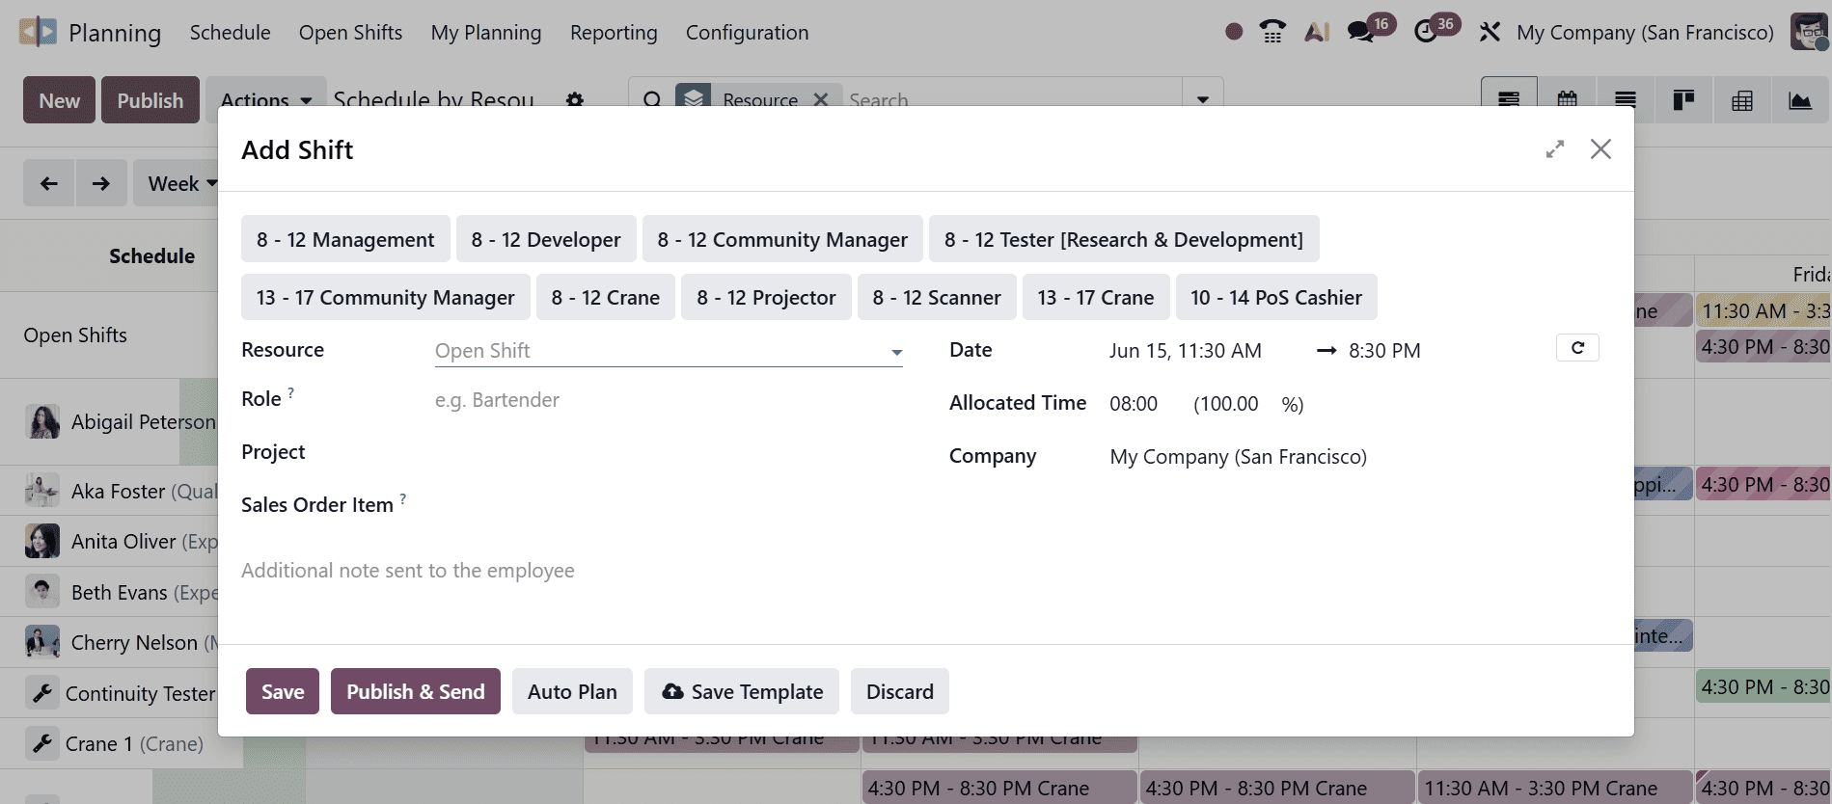Open the Schedule menu

230,32
